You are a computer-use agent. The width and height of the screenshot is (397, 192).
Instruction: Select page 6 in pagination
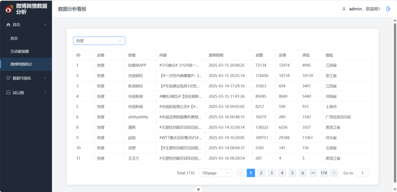pyautogui.click(x=303, y=173)
